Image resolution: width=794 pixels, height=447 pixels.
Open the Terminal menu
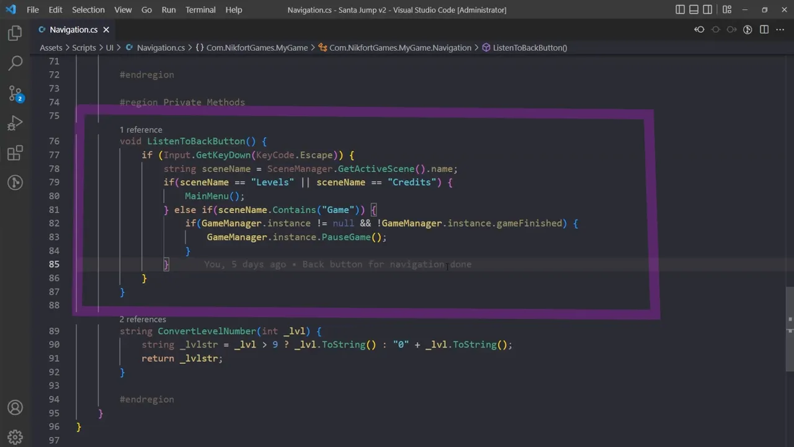(x=200, y=10)
